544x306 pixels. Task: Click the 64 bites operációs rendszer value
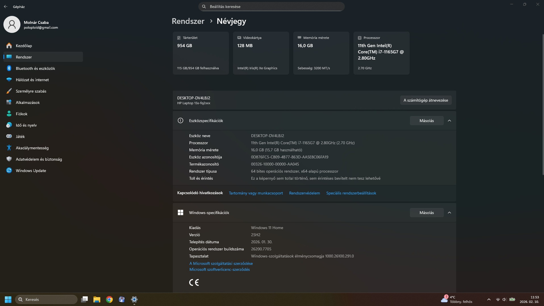[295, 171]
